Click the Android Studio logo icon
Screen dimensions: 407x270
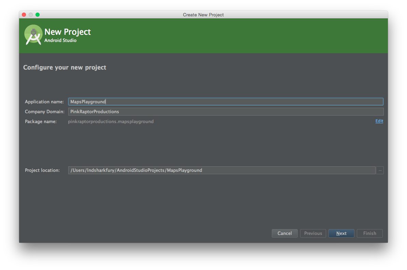pyautogui.click(x=33, y=35)
